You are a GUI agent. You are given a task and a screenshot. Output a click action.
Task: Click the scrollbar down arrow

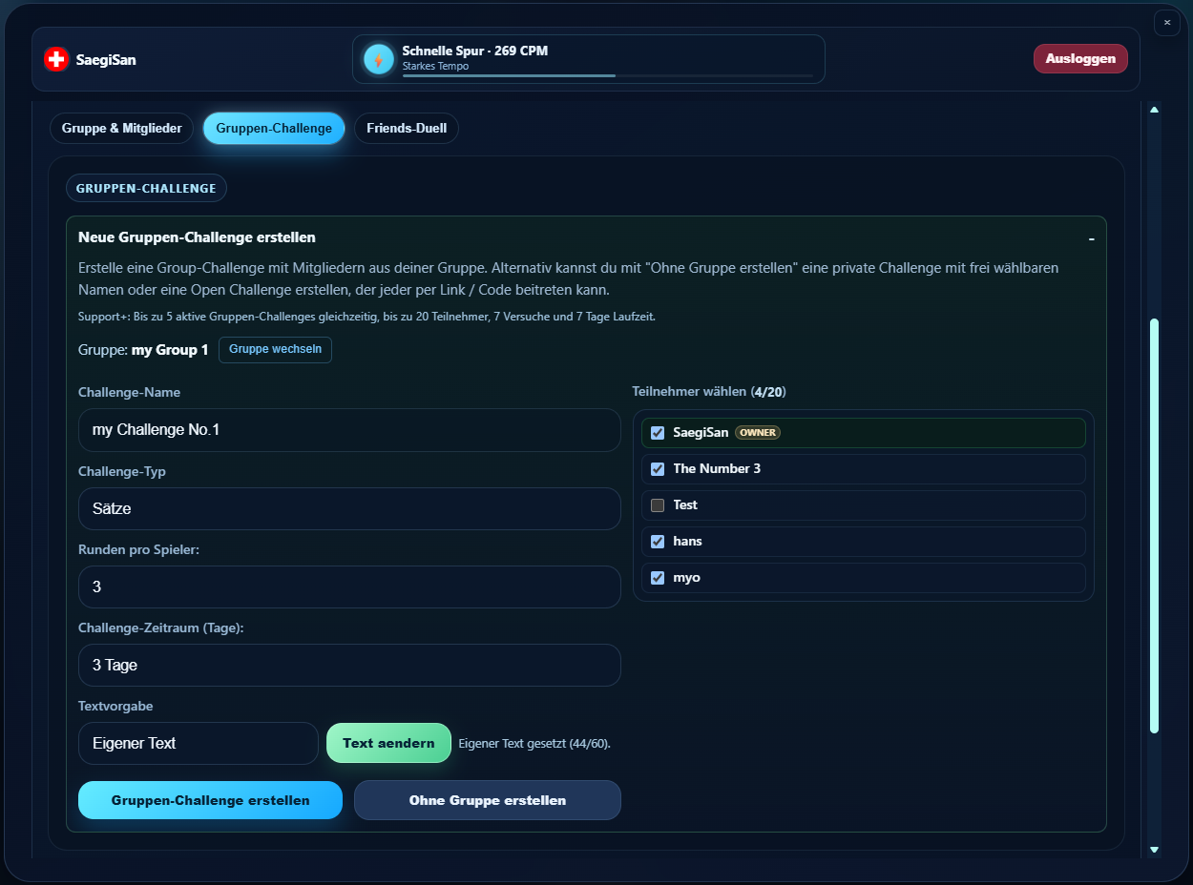click(1154, 849)
